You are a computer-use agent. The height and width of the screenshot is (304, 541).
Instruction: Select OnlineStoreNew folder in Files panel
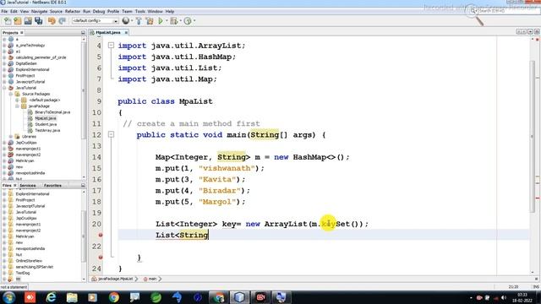tap(29, 261)
